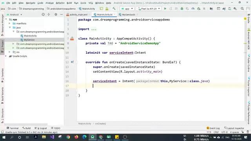The image size is (251, 141).
Task: Toggle the Build Variants side panel
Action: (2, 96)
